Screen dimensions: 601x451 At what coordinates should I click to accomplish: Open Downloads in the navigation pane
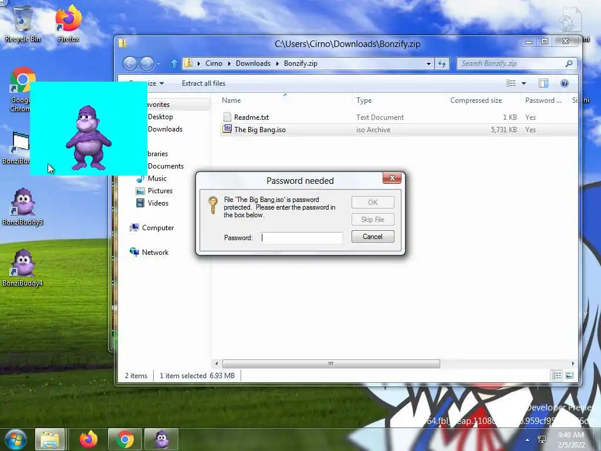[x=165, y=129]
